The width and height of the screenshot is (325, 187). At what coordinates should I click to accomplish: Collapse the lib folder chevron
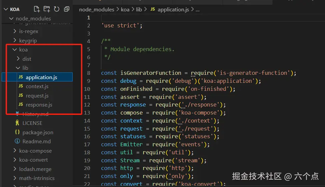18,68
